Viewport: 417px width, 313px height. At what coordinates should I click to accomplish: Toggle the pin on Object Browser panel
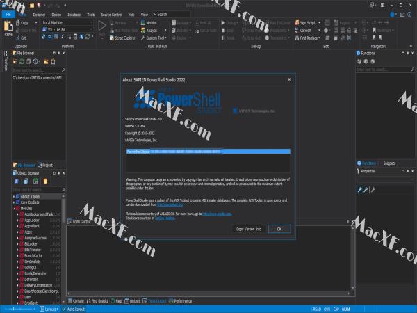[59, 173]
